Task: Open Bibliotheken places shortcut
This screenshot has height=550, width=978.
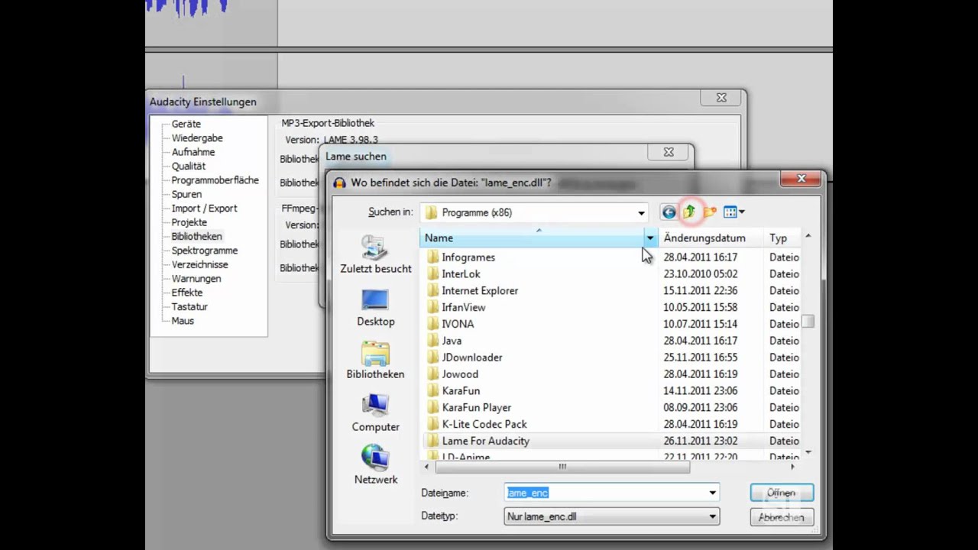Action: click(x=375, y=361)
